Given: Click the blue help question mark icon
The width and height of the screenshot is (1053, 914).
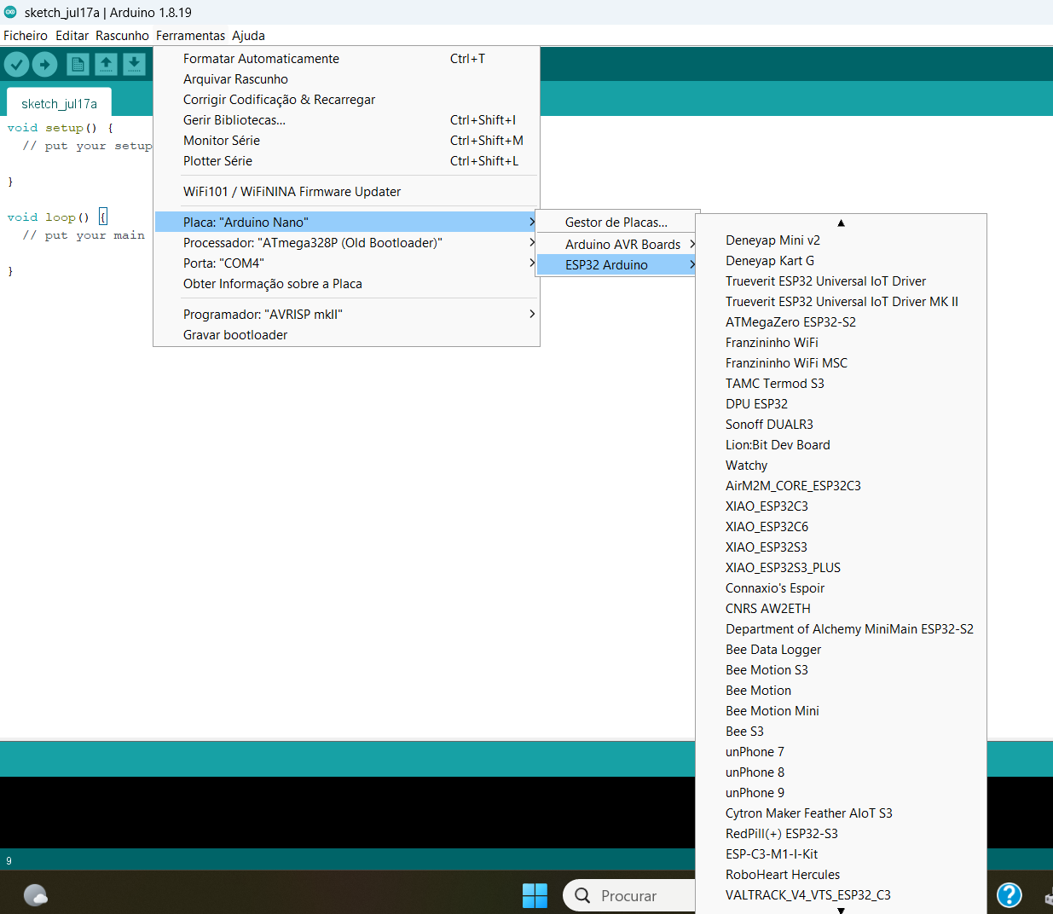Looking at the screenshot, I should (x=1009, y=894).
